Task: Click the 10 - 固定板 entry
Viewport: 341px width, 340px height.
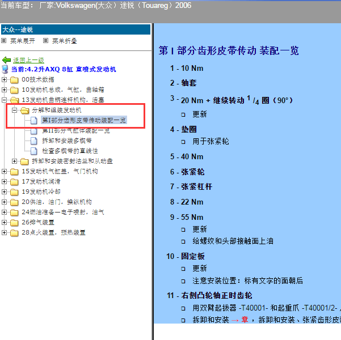Action: click(186, 256)
